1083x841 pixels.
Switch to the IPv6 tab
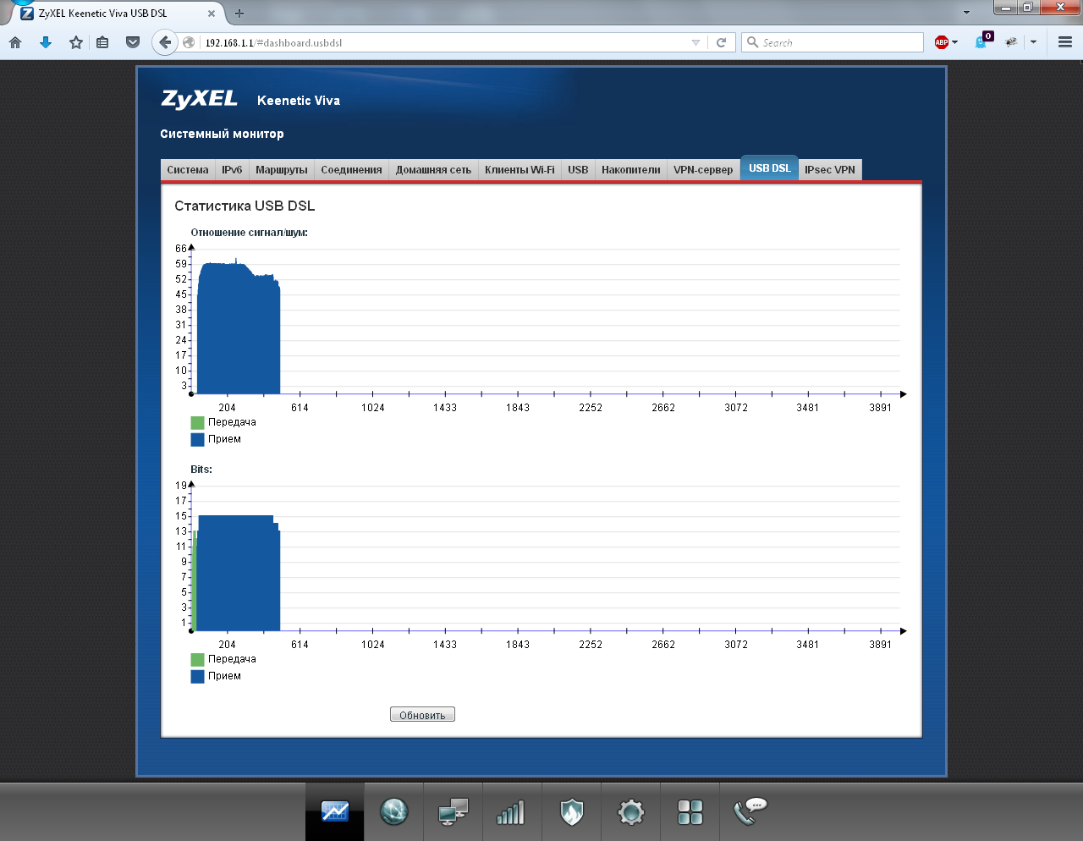pyautogui.click(x=232, y=170)
